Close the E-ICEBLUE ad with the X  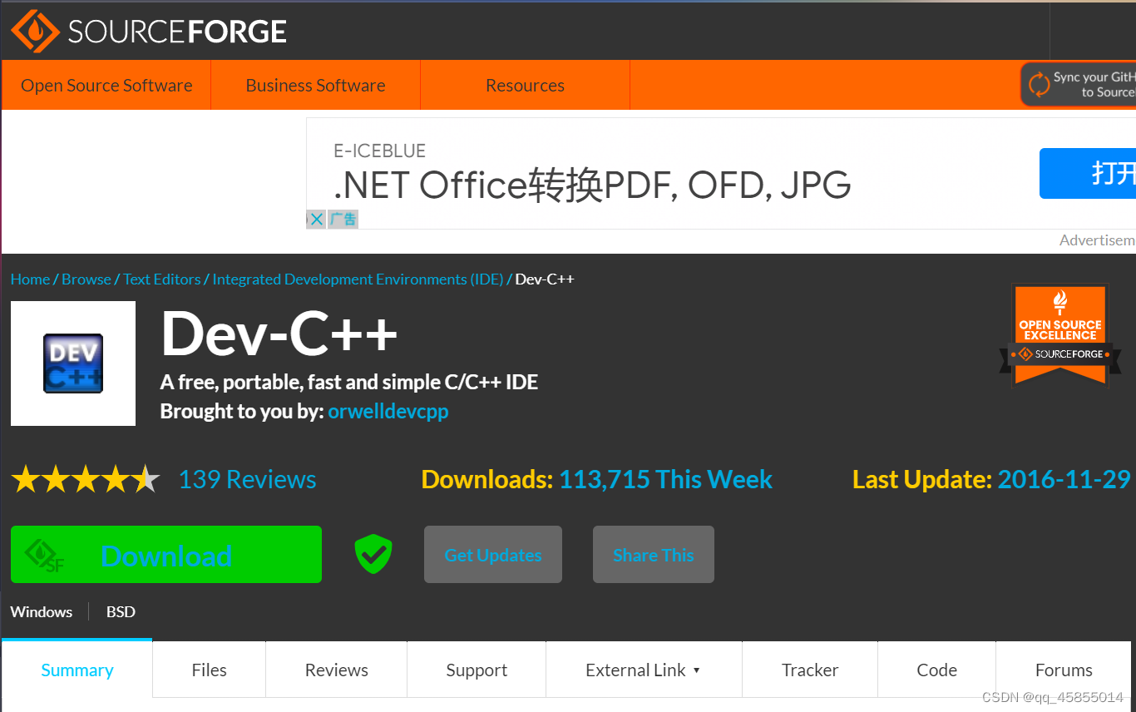(x=316, y=219)
